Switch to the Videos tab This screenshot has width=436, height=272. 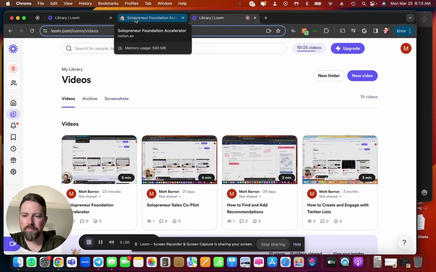click(x=68, y=99)
